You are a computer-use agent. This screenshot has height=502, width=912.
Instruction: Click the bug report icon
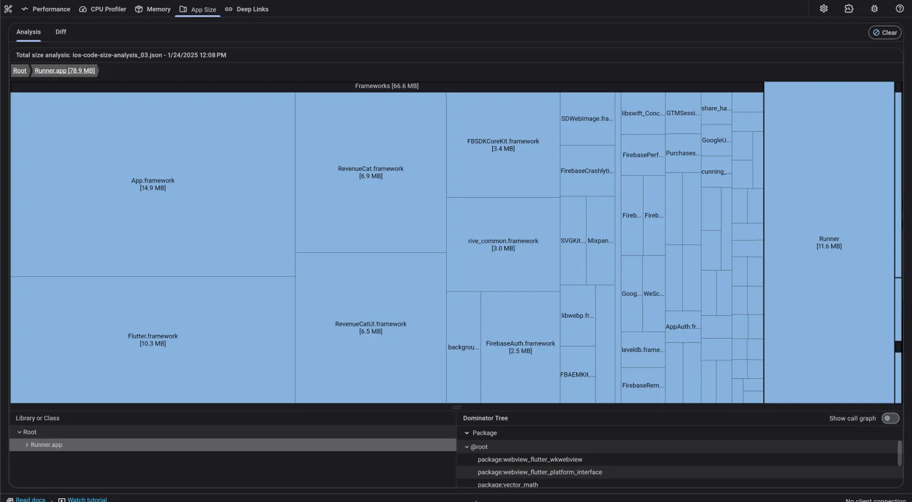coord(874,9)
